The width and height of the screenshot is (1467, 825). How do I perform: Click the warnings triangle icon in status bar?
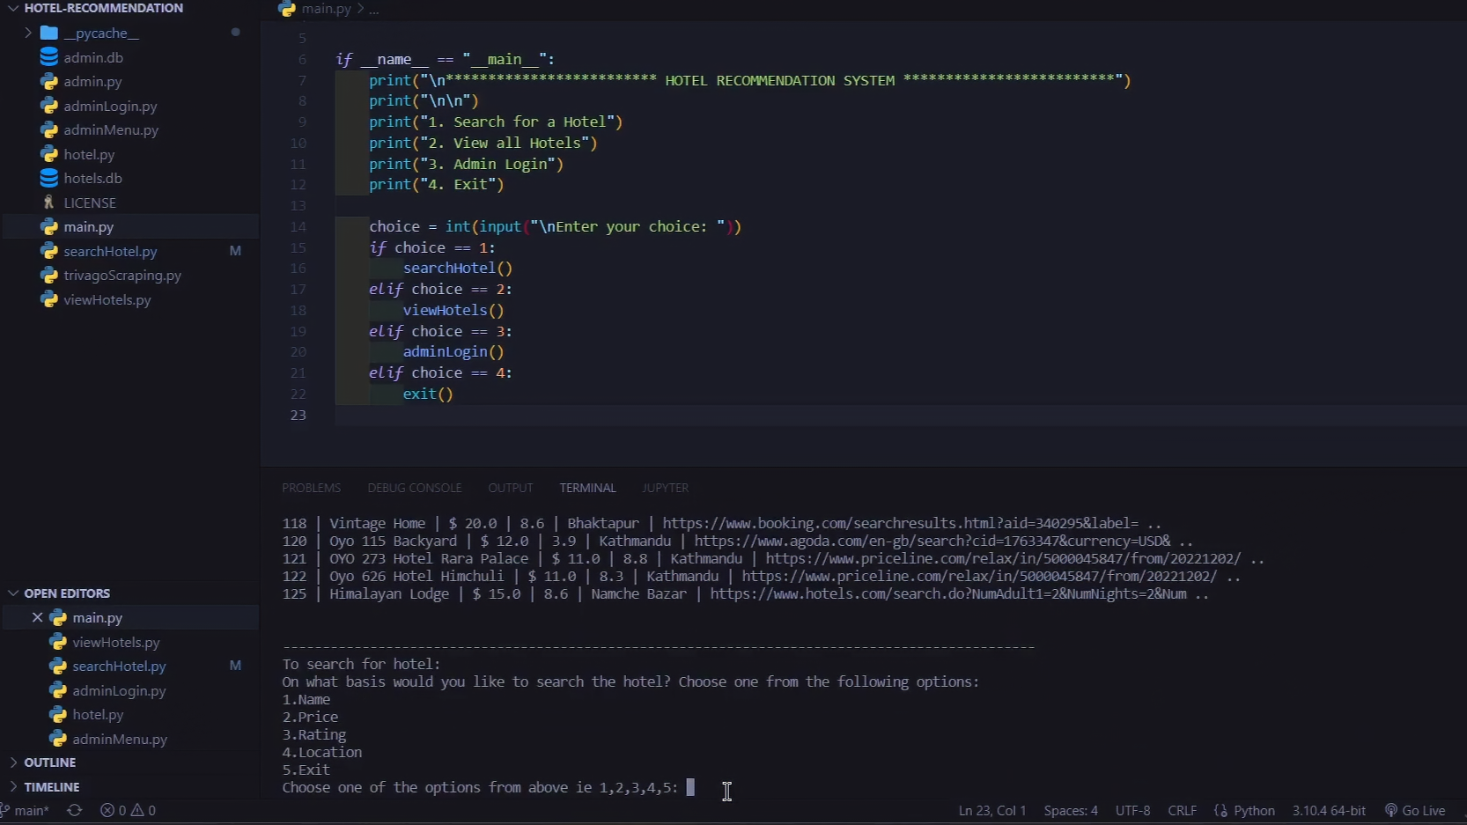pos(137,810)
